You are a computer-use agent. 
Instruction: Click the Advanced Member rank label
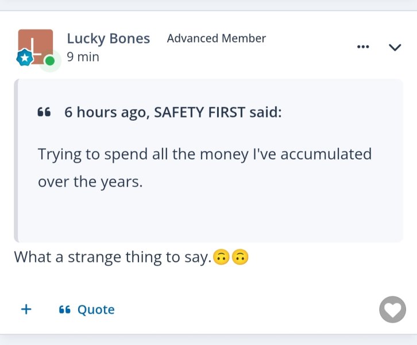pos(216,39)
